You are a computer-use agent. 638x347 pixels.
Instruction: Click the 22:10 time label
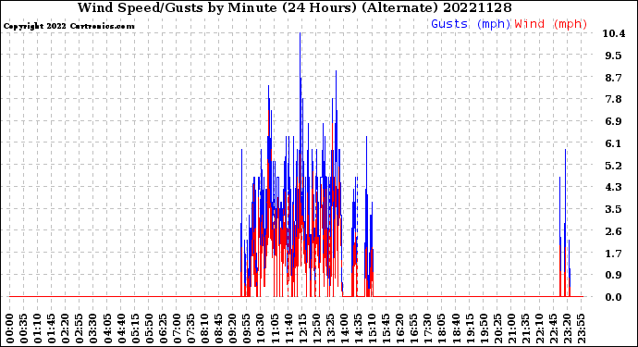[x=539, y=328]
